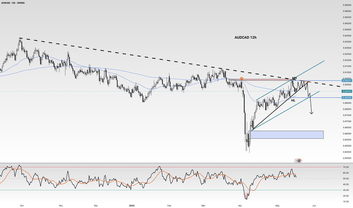Click the 0.89454 current price label
The width and height of the screenshot is (353, 208).
[x=347, y=91]
